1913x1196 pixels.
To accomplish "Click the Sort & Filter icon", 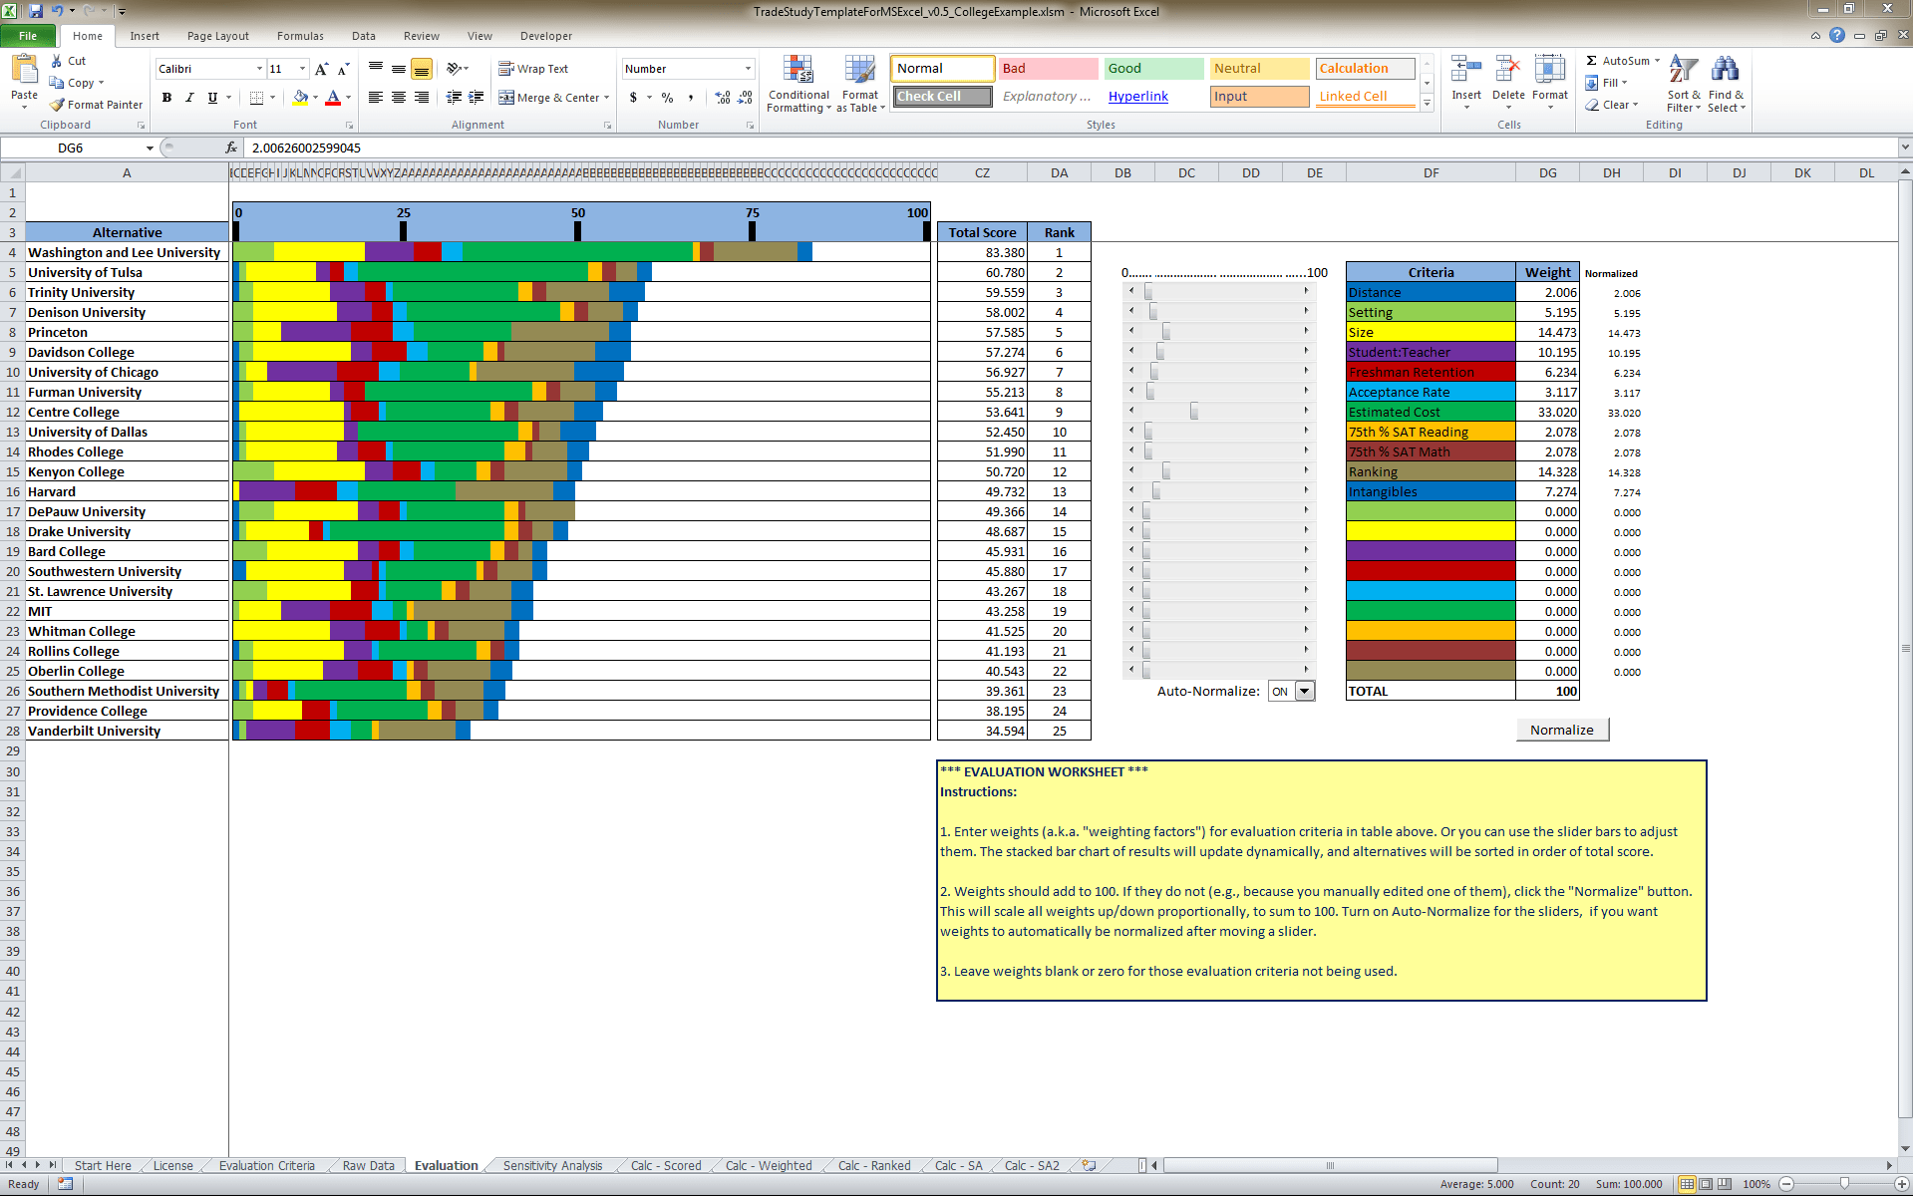I will coord(1682,84).
